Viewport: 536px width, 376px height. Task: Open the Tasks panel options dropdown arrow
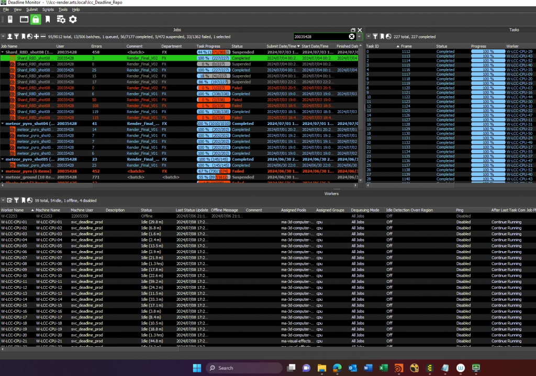[x=368, y=37]
